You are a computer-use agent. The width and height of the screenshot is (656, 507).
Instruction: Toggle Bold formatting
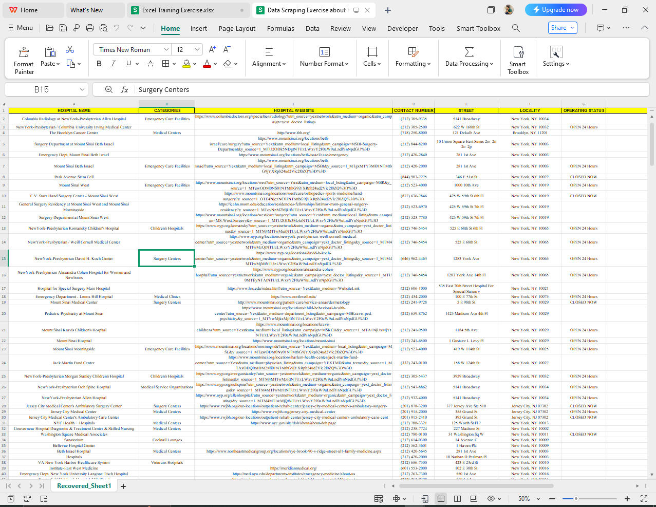(x=99, y=64)
